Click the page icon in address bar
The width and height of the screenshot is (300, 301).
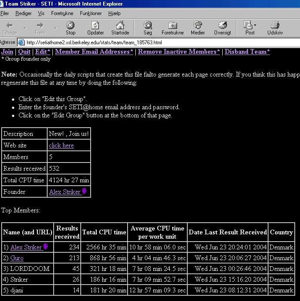21,42
